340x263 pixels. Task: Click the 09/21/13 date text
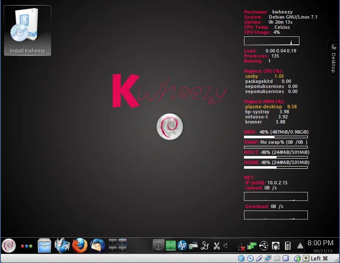pos(323,251)
